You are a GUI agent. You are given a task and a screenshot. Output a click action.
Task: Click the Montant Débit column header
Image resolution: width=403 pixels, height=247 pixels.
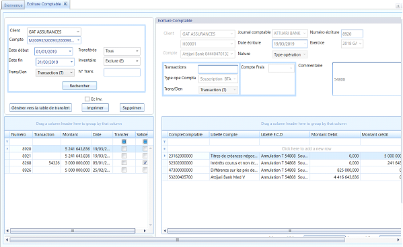tap(334, 134)
